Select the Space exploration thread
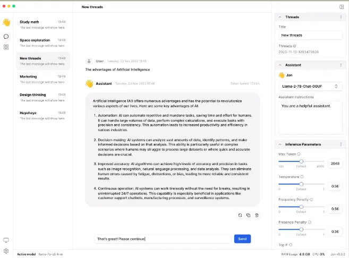 [x=42, y=42]
